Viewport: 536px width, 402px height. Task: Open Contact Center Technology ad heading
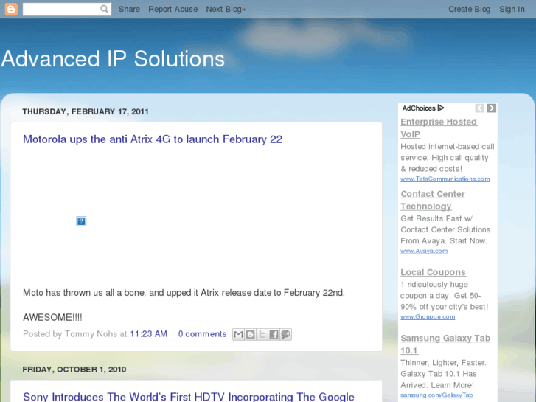(433, 200)
